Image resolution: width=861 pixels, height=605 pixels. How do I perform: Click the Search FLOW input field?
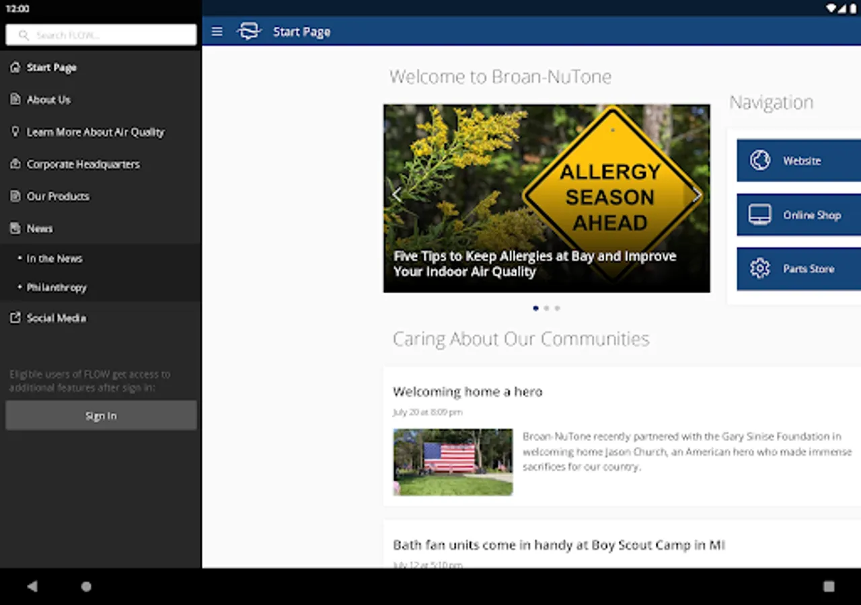[x=101, y=35]
